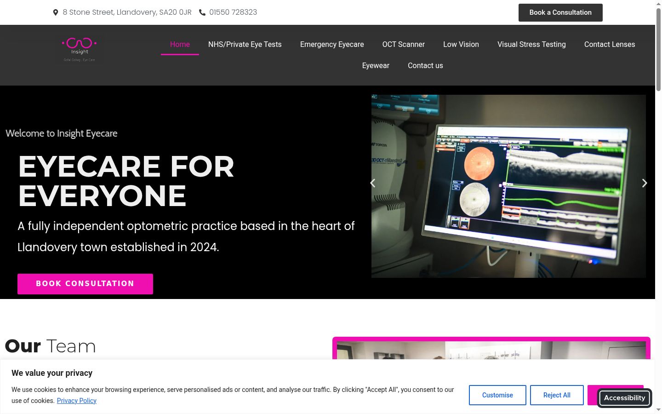Go to previous slide with left arrow

click(x=373, y=183)
